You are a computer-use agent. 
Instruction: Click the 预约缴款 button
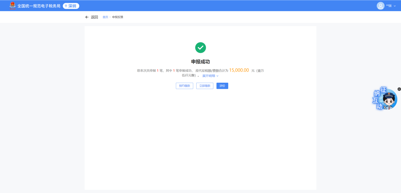(185, 86)
